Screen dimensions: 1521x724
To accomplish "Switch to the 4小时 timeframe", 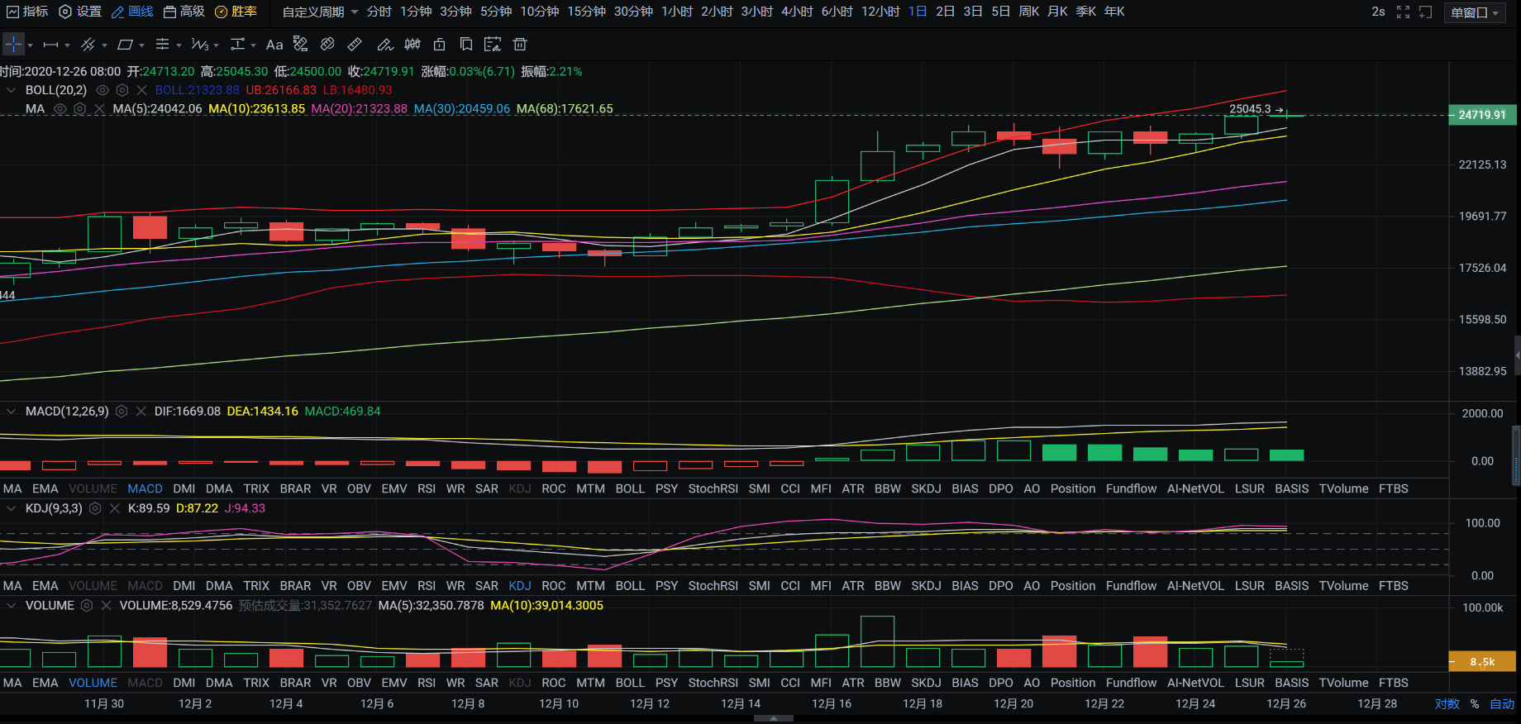I will coord(797,12).
